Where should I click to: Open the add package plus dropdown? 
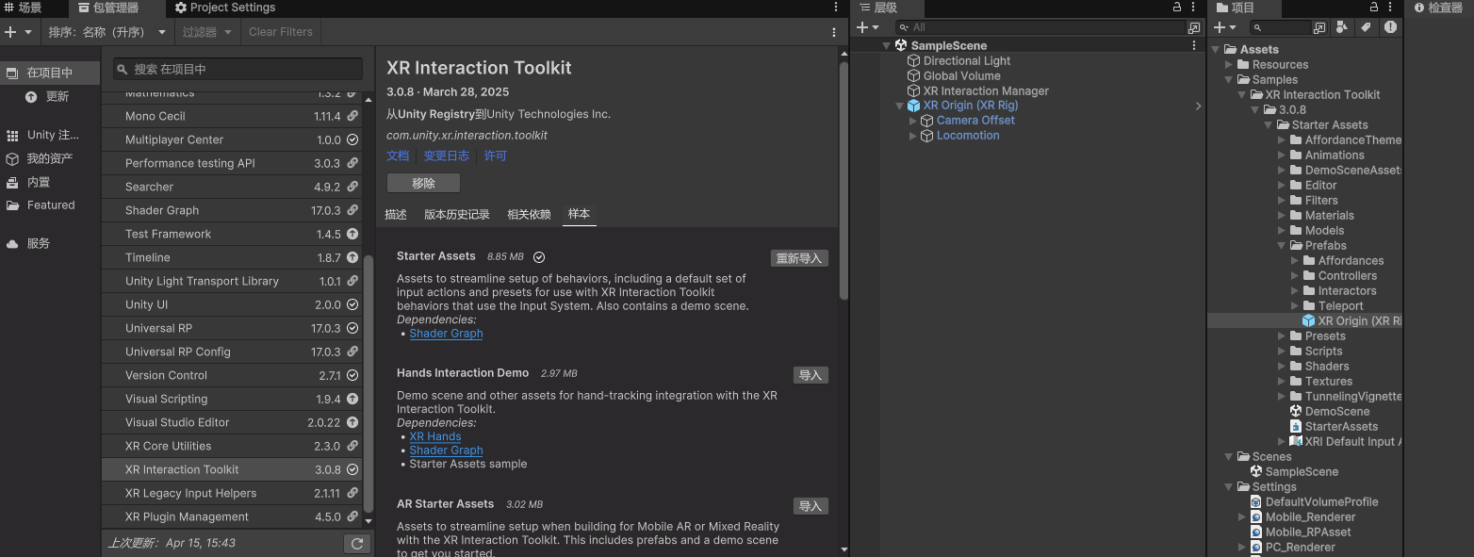point(18,32)
